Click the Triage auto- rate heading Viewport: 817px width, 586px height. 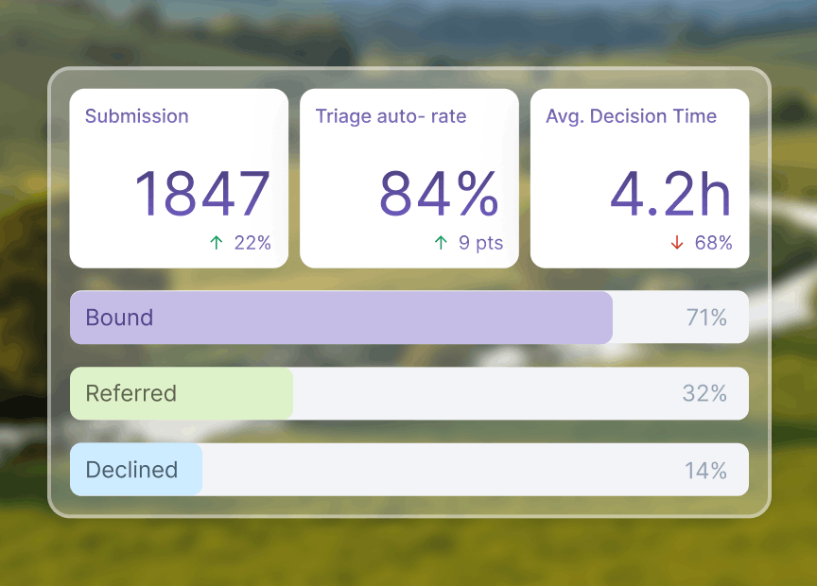coord(391,116)
